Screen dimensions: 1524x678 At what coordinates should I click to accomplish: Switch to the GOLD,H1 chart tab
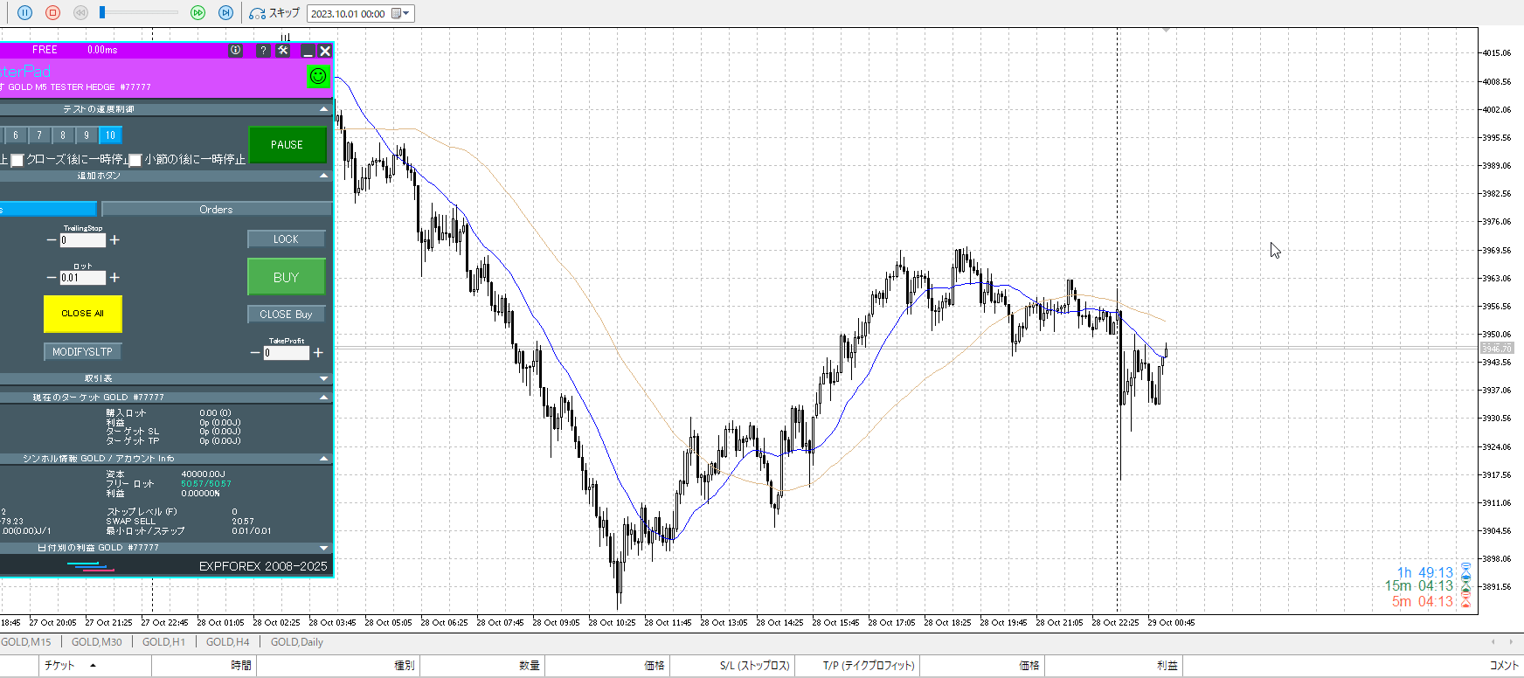click(x=163, y=642)
